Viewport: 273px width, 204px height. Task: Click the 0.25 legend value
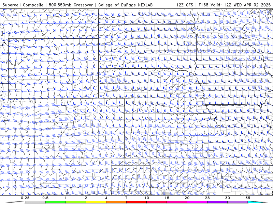coord(25,198)
